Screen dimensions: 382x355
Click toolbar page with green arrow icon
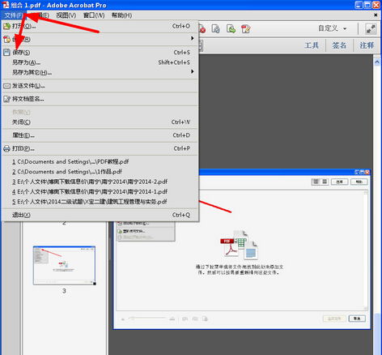(231, 28)
